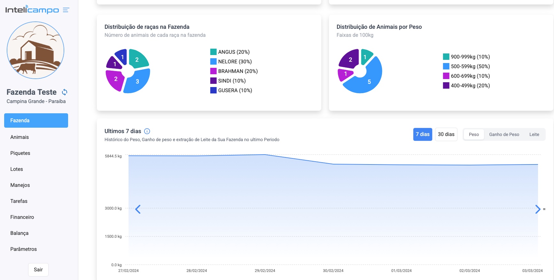Image resolution: width=554 pixels, height=280 pixels.
Task: Go to previous period with left chevron
Action: [138, 209]
